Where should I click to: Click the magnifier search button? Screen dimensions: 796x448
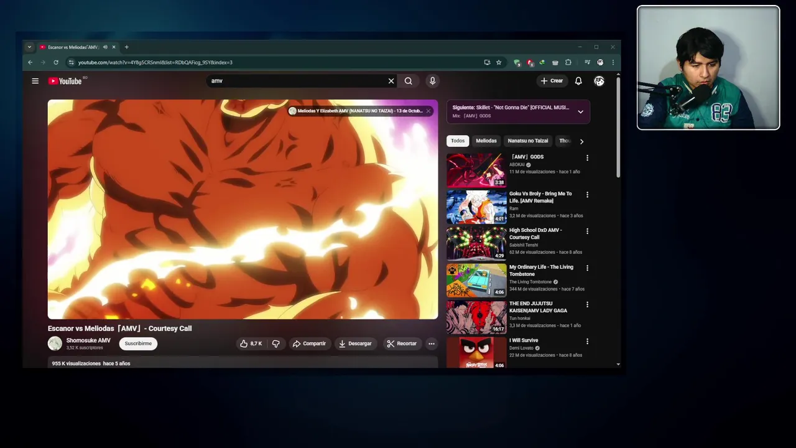408,81
